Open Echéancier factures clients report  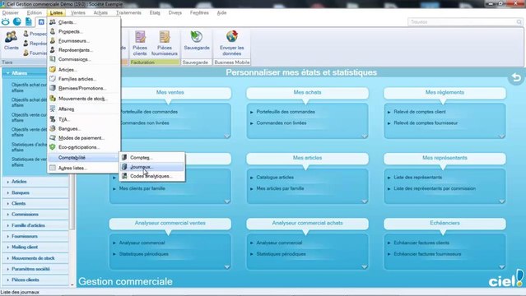(421, 243)
